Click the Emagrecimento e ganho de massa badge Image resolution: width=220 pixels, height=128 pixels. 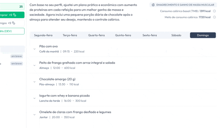coord(183,5)
